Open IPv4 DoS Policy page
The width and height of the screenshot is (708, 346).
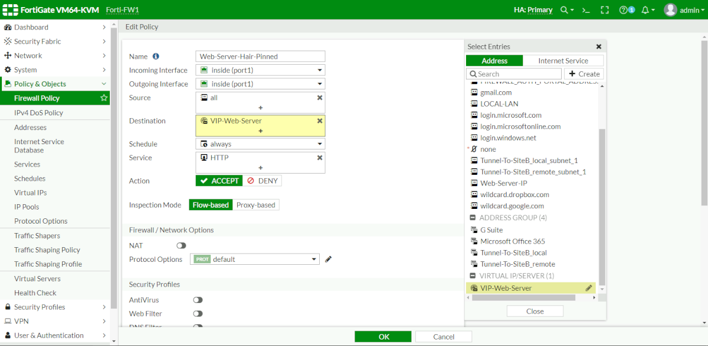(38, 112)
